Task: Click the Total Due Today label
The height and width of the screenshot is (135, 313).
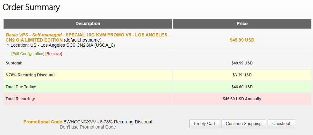Action: click(21, 87)
